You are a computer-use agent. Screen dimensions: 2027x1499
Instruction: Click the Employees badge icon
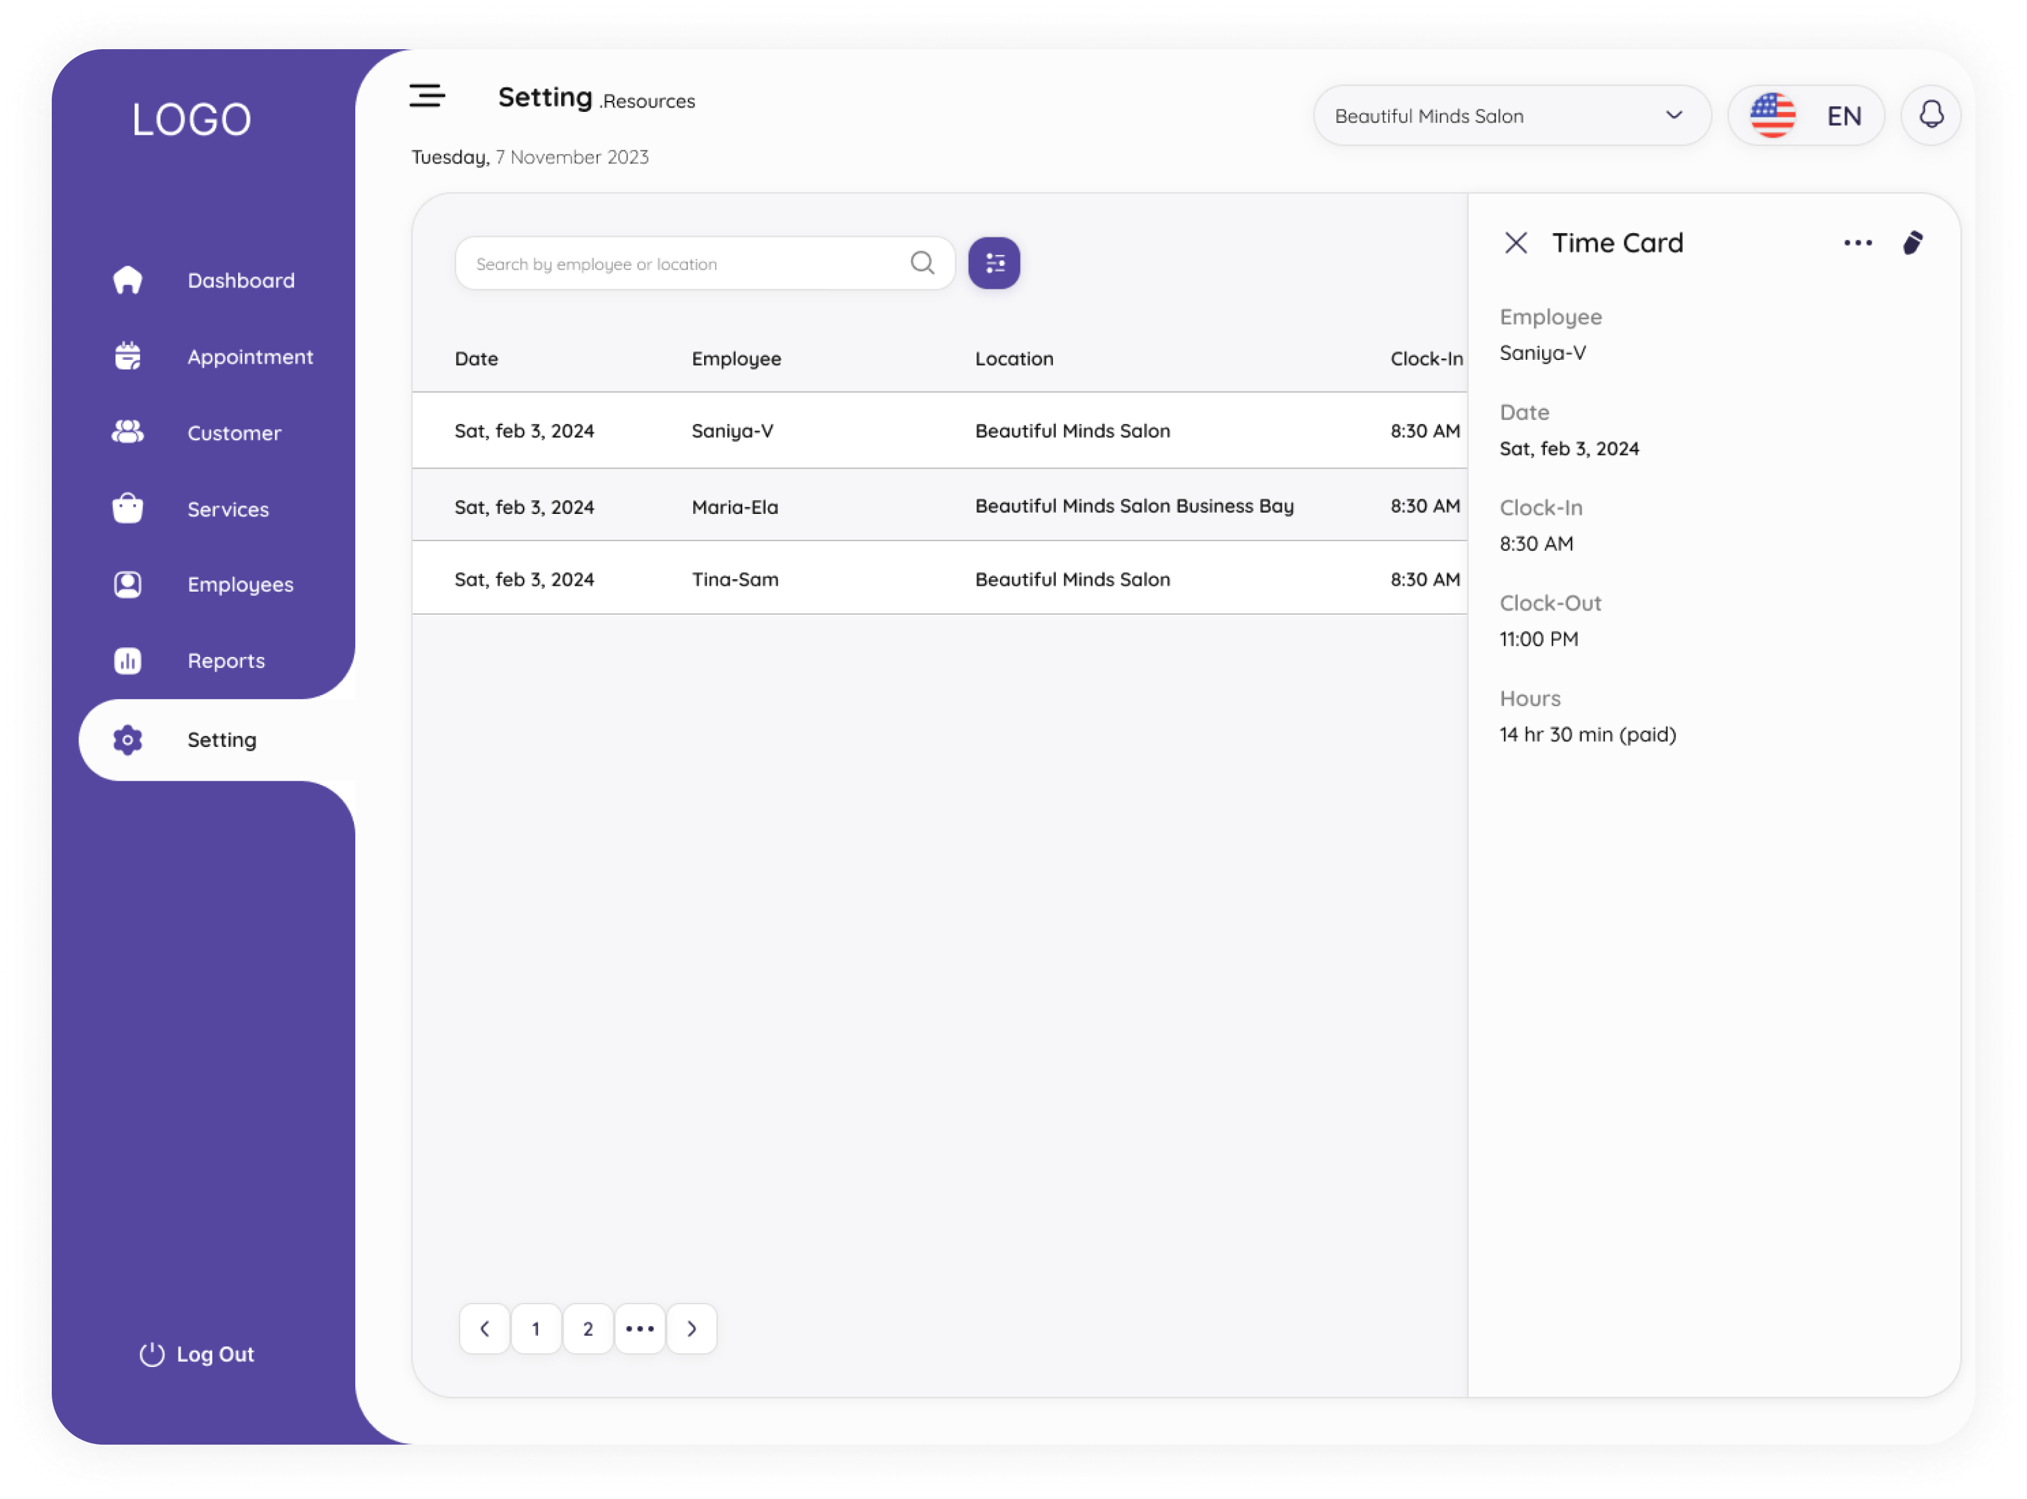click(x=127, y=584)
